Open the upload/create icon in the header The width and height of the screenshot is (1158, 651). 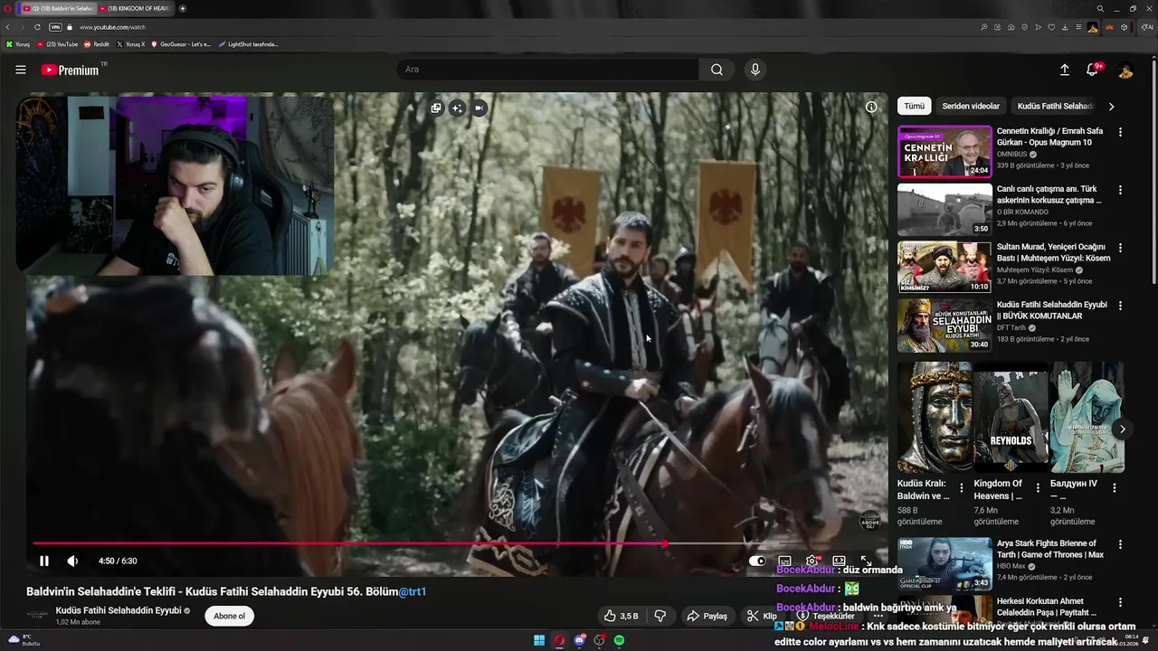[x=1065, y=70]
